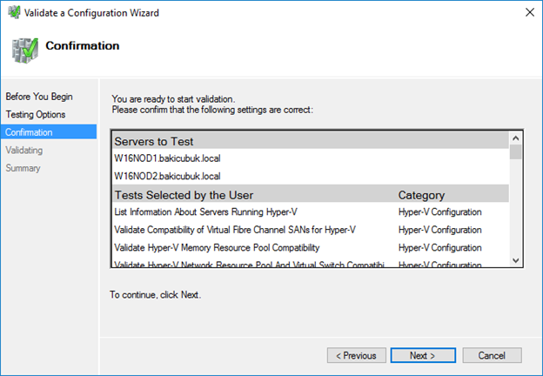This screenshot has height=376, width=543.
Task: Click the Confirmation page heading
Action: coord(83,46)
